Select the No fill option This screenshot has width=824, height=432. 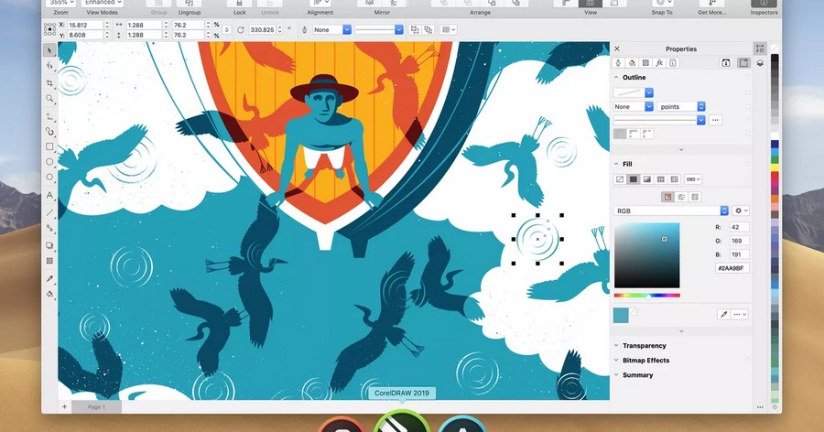[620, 179]
